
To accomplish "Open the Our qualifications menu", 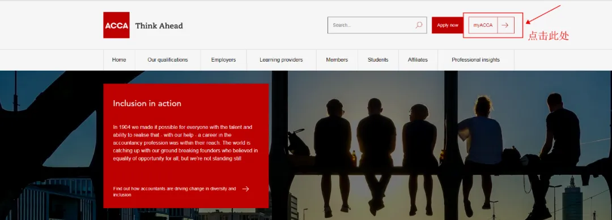I will pos(168,60).
